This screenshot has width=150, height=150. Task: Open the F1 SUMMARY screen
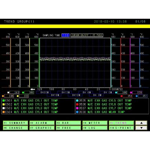[15, 123]
